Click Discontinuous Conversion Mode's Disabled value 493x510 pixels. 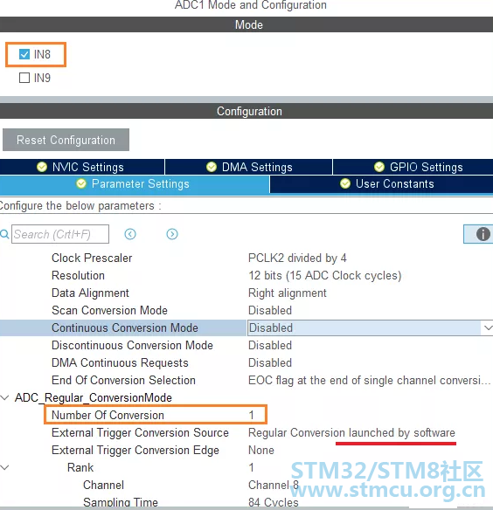click(x=270, y=345)
